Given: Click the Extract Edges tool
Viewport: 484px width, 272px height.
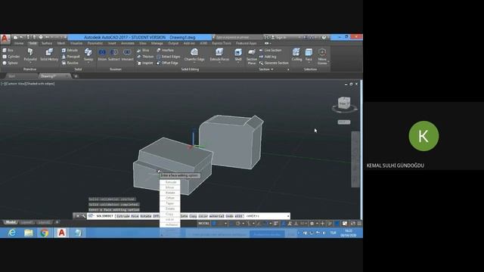Looking at the screenshot, I should coord(168,57).
